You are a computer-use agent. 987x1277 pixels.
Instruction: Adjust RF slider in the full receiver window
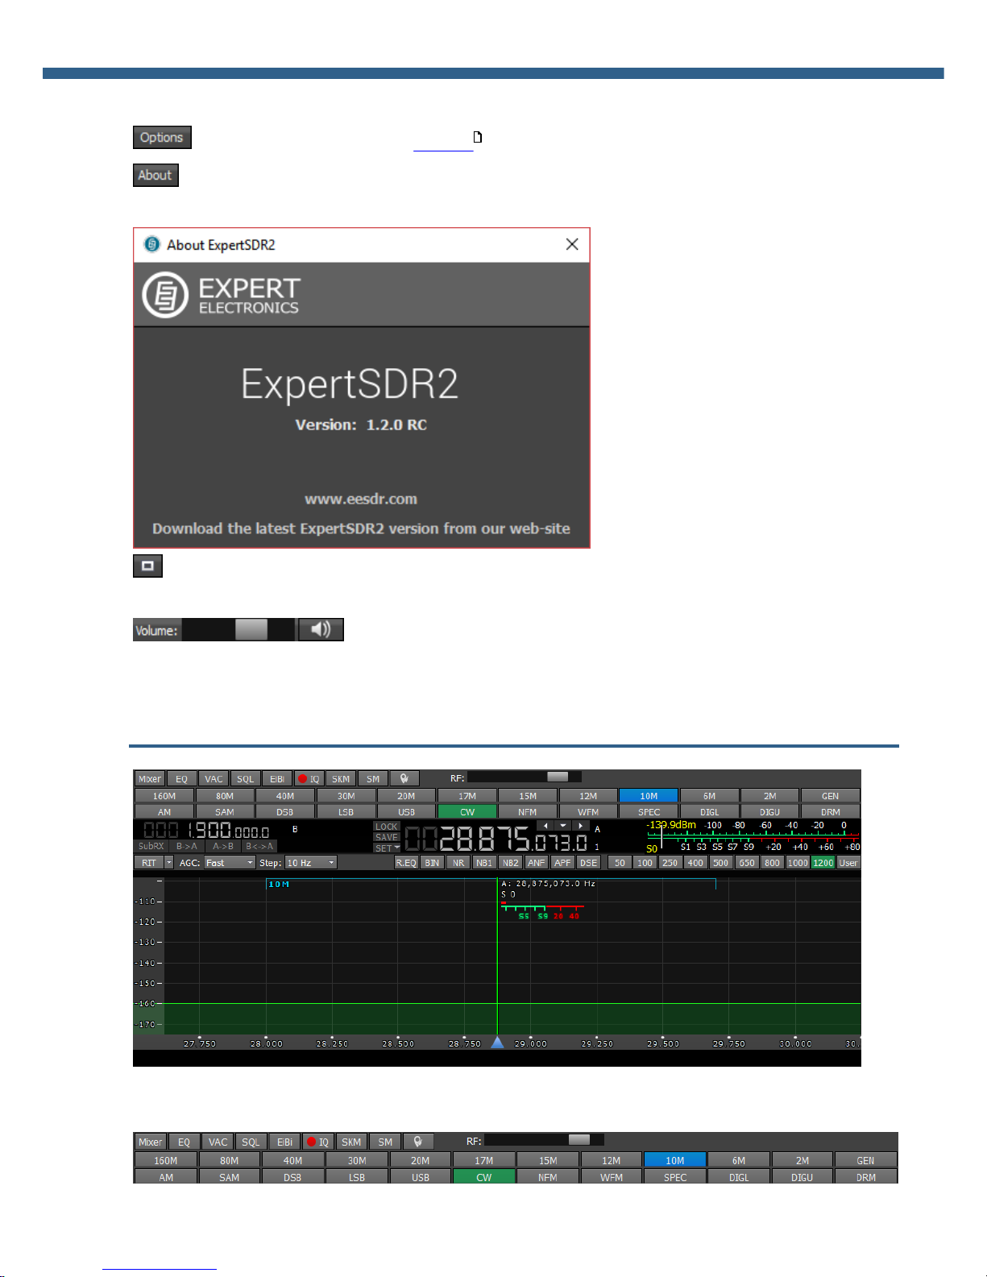click(x=558, y=777)
